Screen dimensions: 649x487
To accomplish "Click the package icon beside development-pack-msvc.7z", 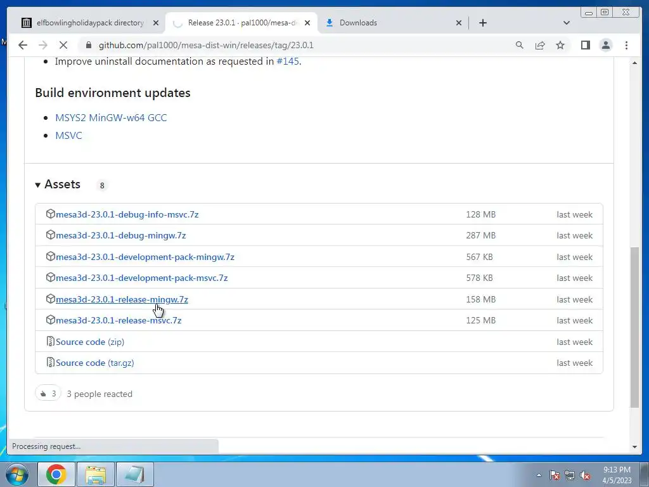I will 50,277.
